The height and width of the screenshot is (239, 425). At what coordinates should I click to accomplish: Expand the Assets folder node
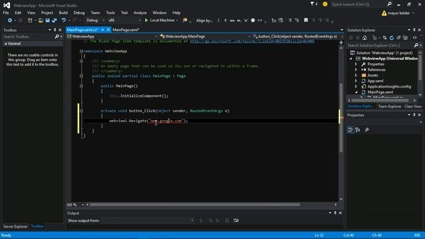(356, 75)
